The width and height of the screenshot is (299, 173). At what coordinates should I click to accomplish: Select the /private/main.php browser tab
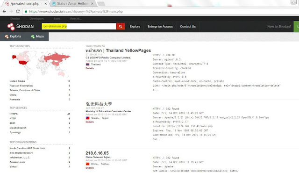25,4
